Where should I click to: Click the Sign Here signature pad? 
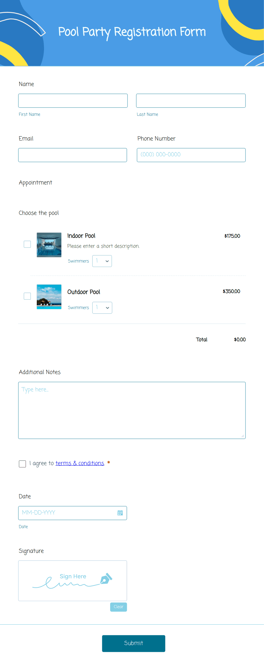click(x=73, y=581)
